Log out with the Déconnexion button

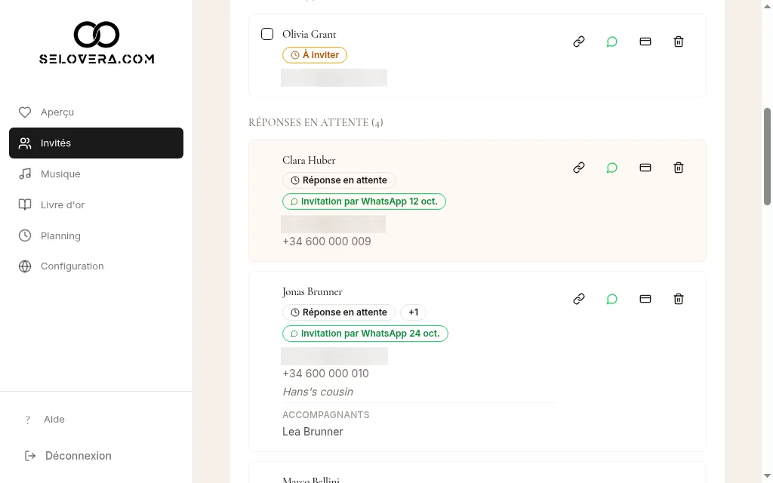point(69,456)
